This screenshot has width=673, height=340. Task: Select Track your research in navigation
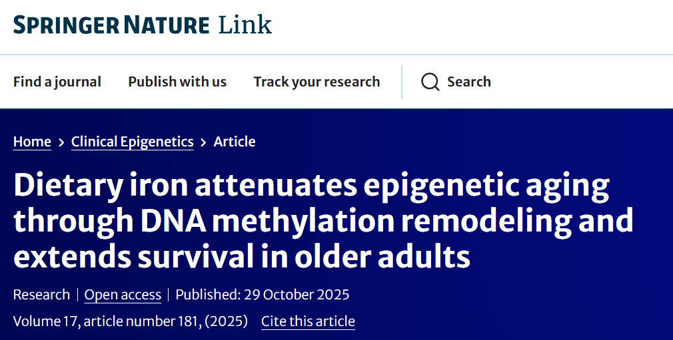click(x=317, y=82)
